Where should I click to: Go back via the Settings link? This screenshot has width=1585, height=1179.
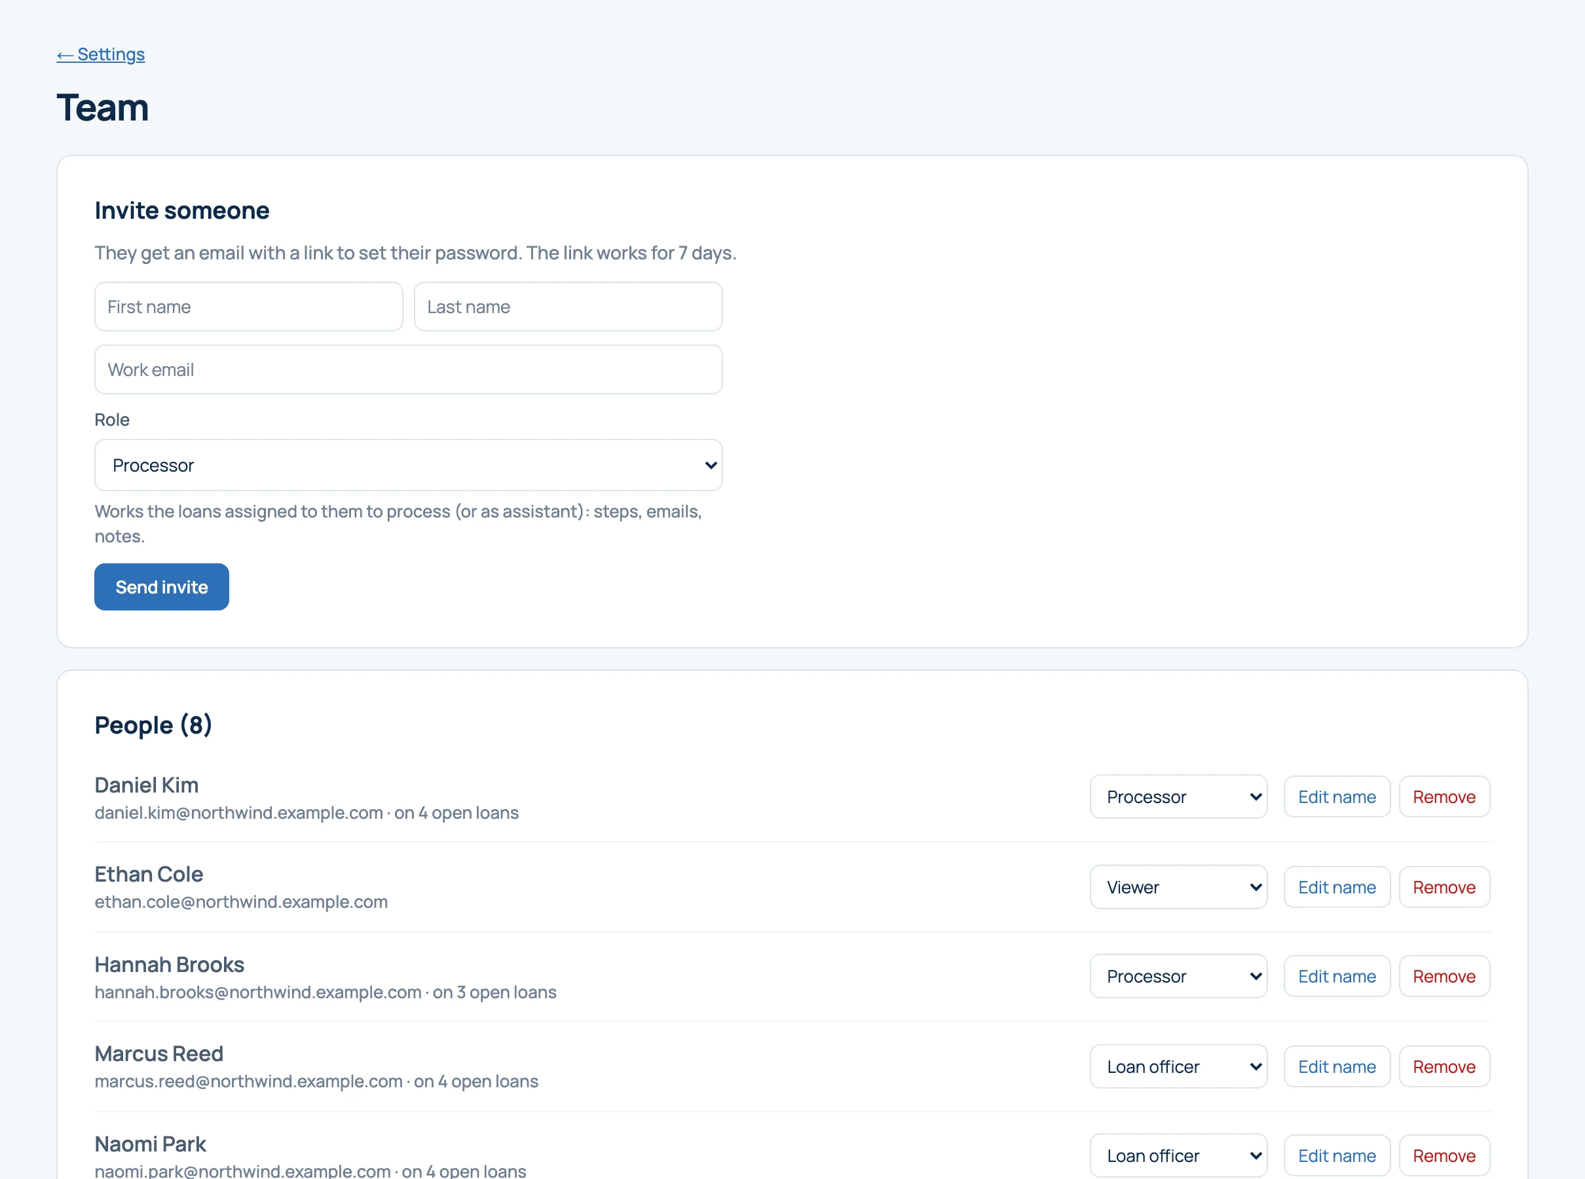[x=101, y=54]
